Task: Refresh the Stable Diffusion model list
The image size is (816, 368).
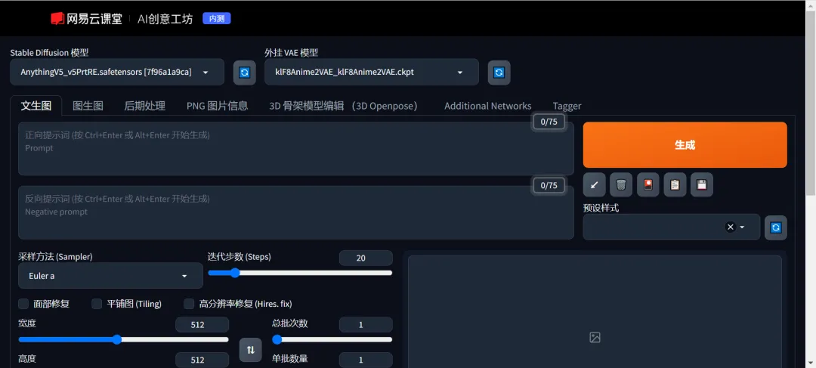Action: (244, 73)
